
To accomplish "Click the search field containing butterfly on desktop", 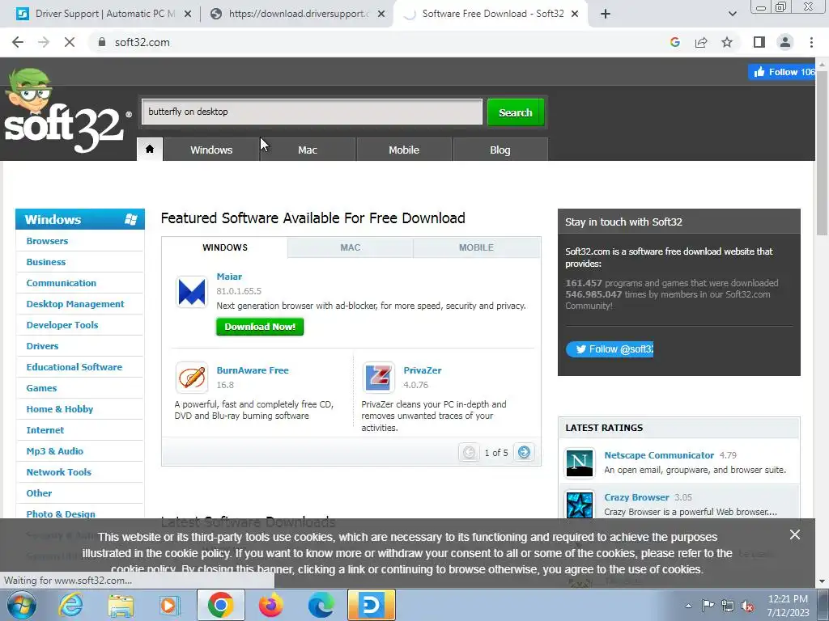I will pos(312,112).
